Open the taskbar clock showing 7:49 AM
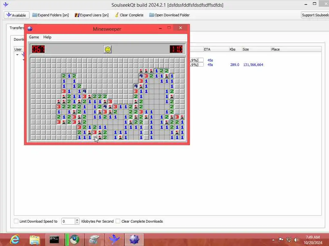The height and width of the screenshot is (246, 329). pos(313,240)
